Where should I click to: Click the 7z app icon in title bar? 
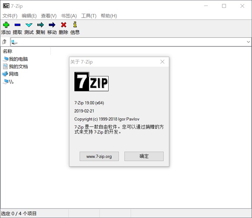[6, 6]
